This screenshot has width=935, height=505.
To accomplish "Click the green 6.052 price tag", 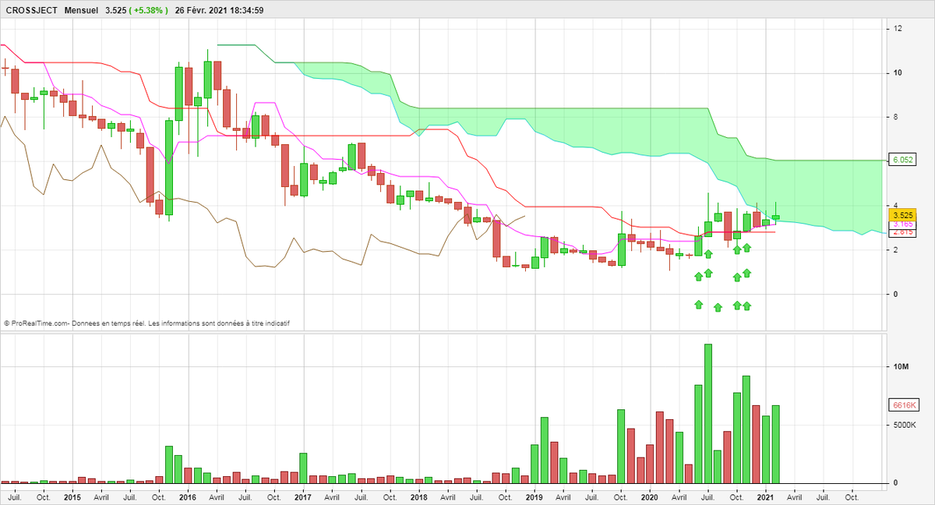I will click(x=903, y=160).
